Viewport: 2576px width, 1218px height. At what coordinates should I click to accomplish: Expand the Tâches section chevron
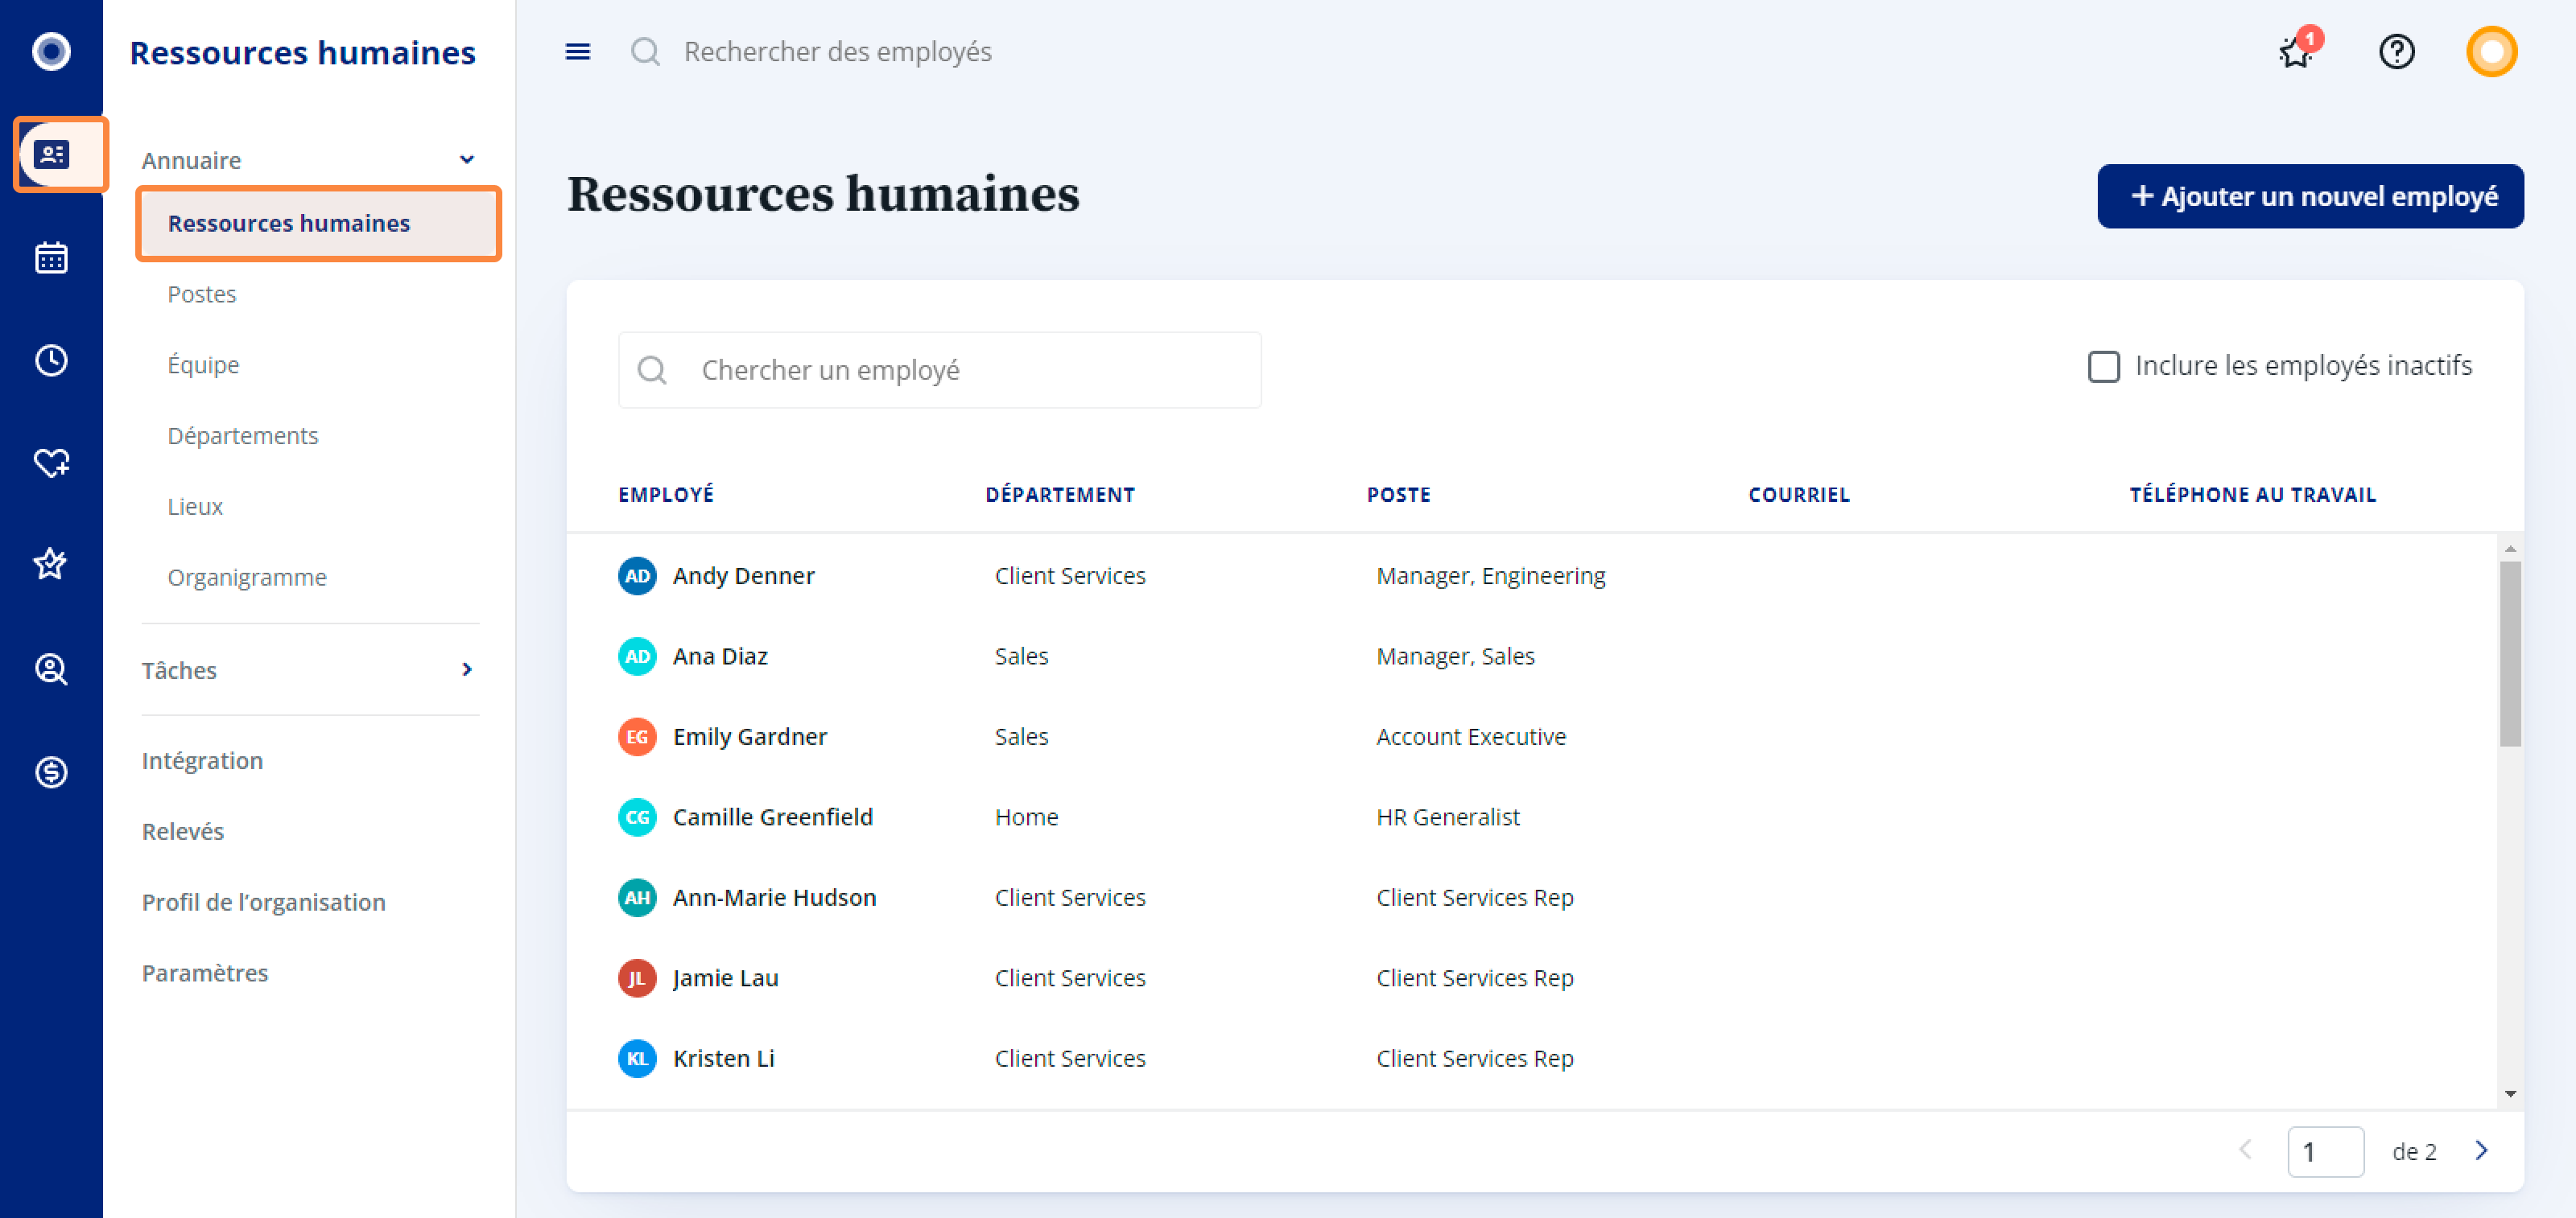click(466, 669)
